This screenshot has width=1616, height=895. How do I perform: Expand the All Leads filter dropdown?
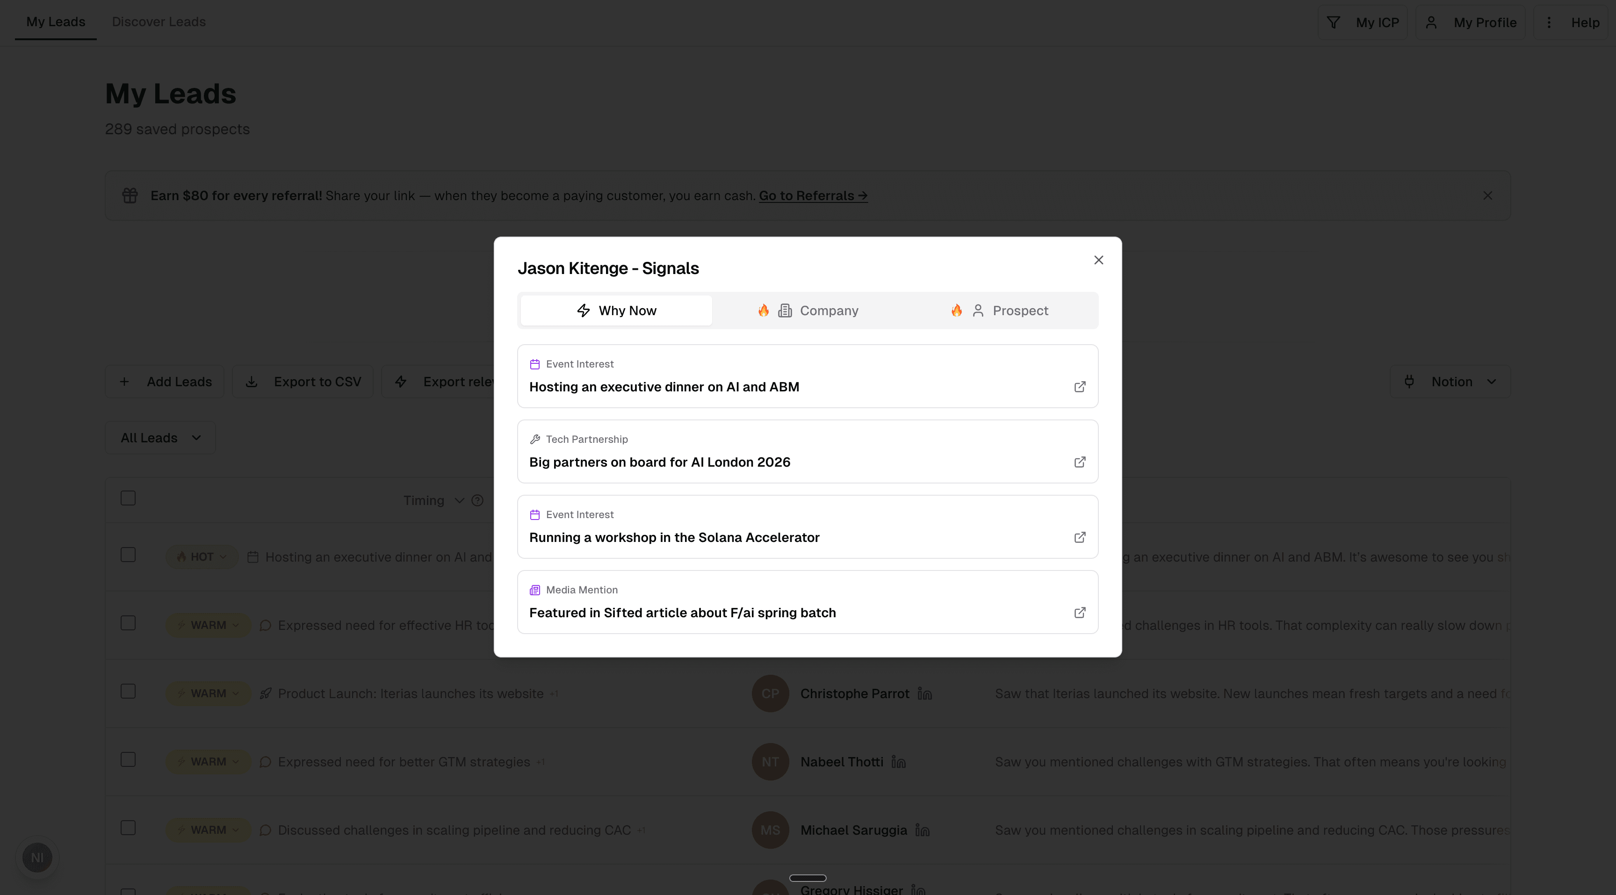pos(159,437)
